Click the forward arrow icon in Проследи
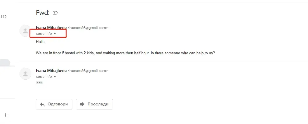 82,104
